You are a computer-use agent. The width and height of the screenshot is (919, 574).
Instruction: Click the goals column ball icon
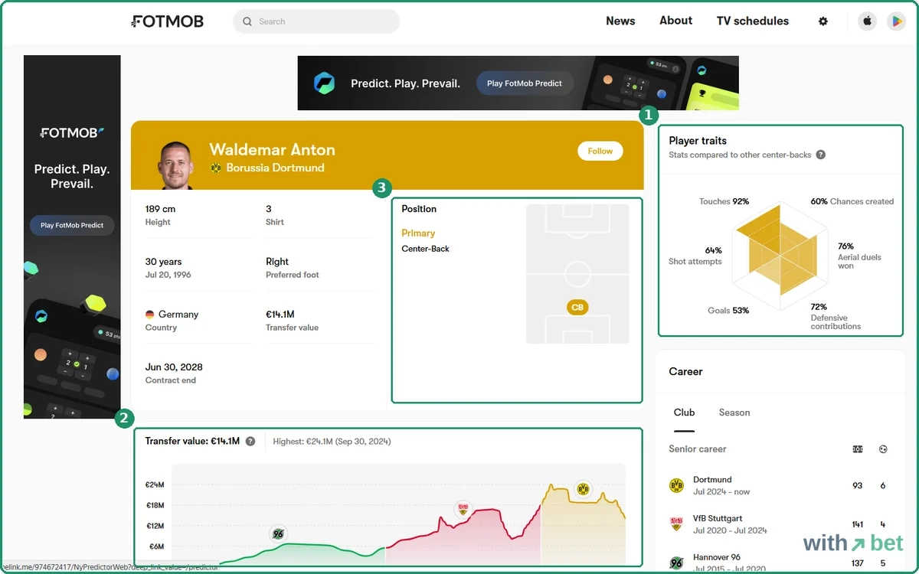point(883,449)
